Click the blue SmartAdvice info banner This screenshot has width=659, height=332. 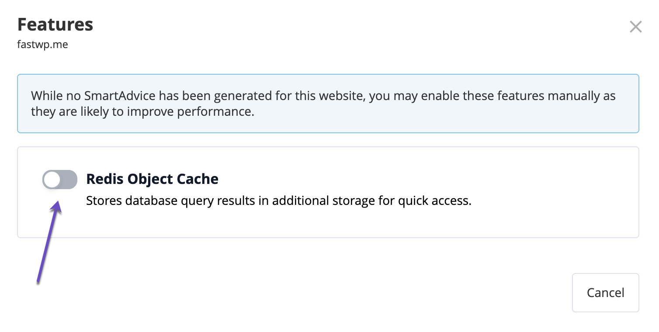(328, 104)
